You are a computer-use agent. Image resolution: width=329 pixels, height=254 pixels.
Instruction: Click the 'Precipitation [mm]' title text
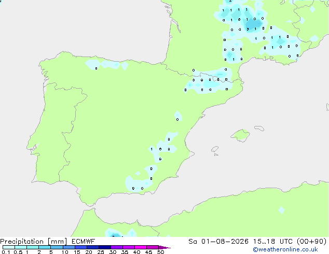point(33,242)
